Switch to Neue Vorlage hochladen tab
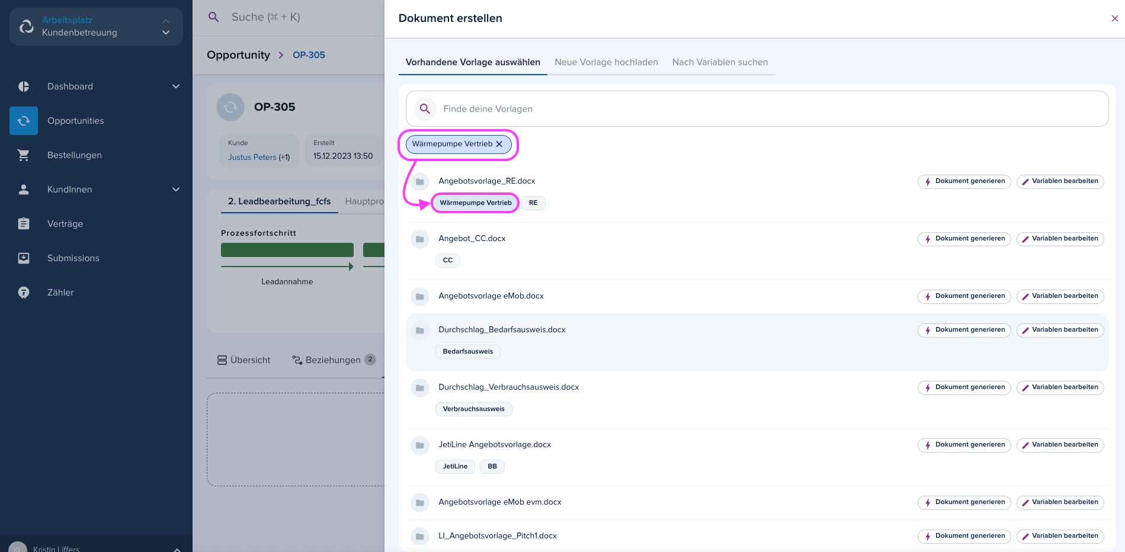This screenshot has height=552, width=1125. pos(606,62)
